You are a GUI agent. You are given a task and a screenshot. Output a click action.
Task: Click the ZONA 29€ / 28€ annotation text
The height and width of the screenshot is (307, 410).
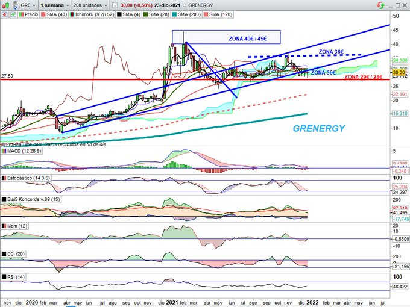pos(363,77)
